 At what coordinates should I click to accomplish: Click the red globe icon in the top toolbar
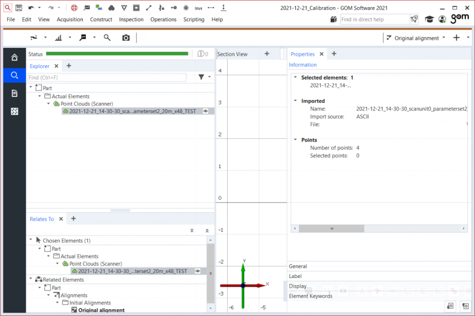coord(74,8)
